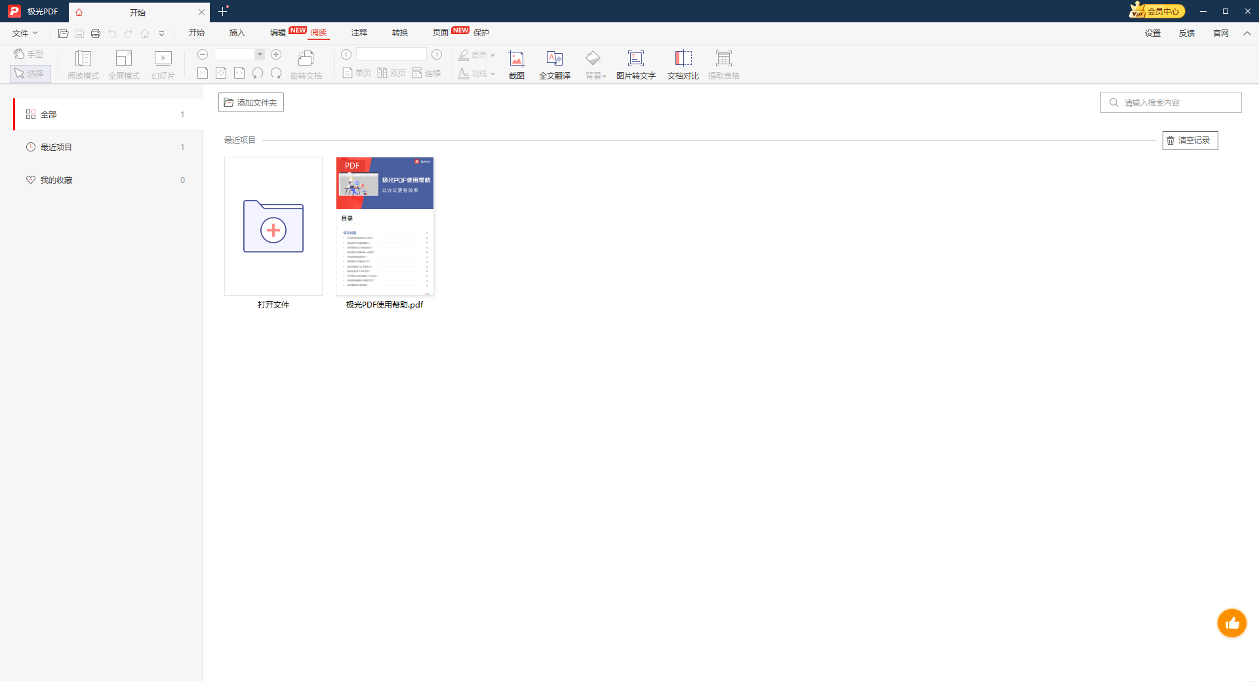Click the print icon in quick toolbar
The height and width of the screenshot is (682, 1259).
pos(96,33)
